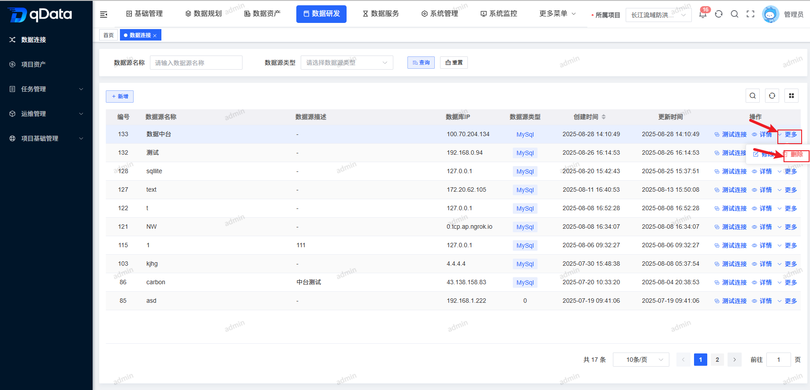Go to the 首页 tab
The image size is (810, 390).
(108, 35)
